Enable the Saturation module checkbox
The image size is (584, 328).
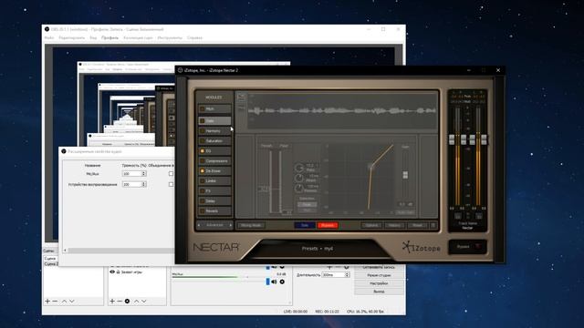(203, 141)
